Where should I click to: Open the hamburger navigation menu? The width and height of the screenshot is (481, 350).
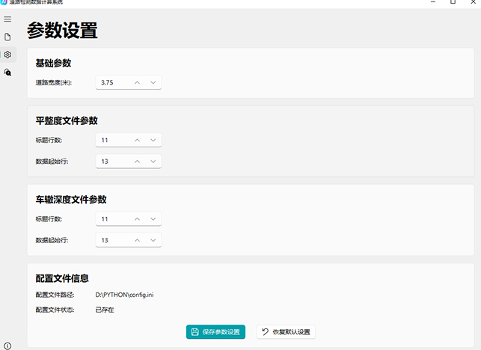click(7, 19)
